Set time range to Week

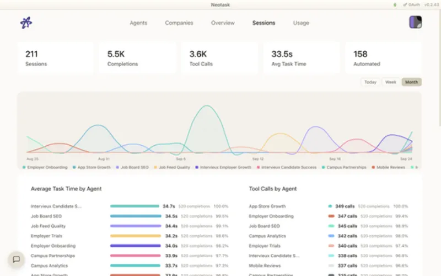pyautogui.click(x=391, y=82)
